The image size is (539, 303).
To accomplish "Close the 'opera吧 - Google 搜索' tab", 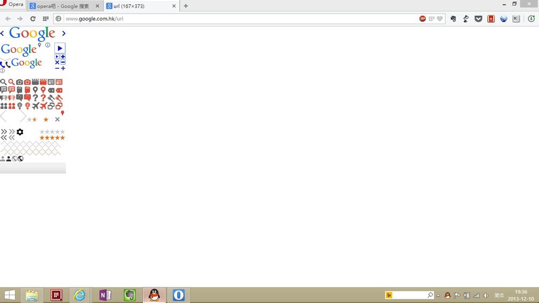I will click(97, 6).
